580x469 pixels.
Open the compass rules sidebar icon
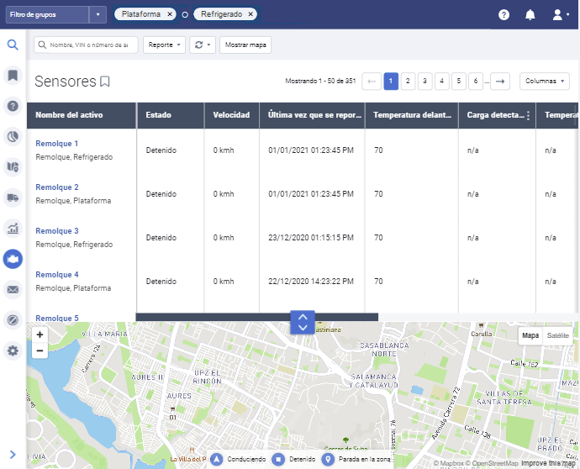pyautogui.click(x=13, y=320)
